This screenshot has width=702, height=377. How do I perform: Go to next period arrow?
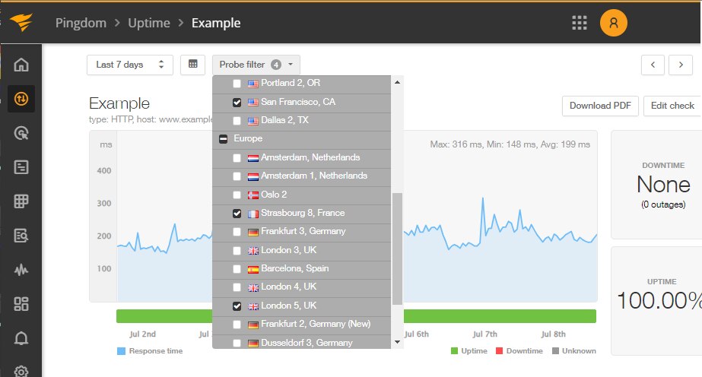pyautogui.click(x=681, y=65)
